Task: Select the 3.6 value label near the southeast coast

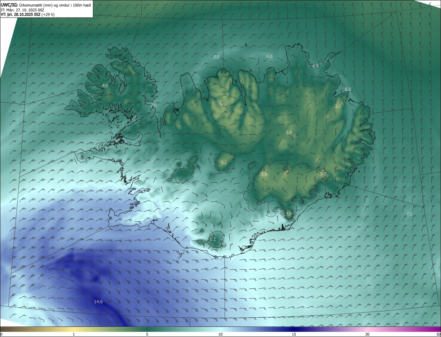Action: [289, 214]
